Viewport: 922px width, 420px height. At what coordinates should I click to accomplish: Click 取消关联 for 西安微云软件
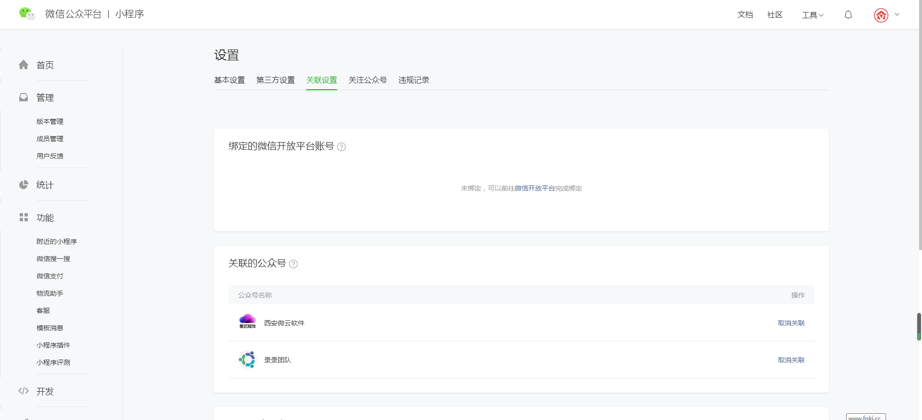[x=791, y=323]
